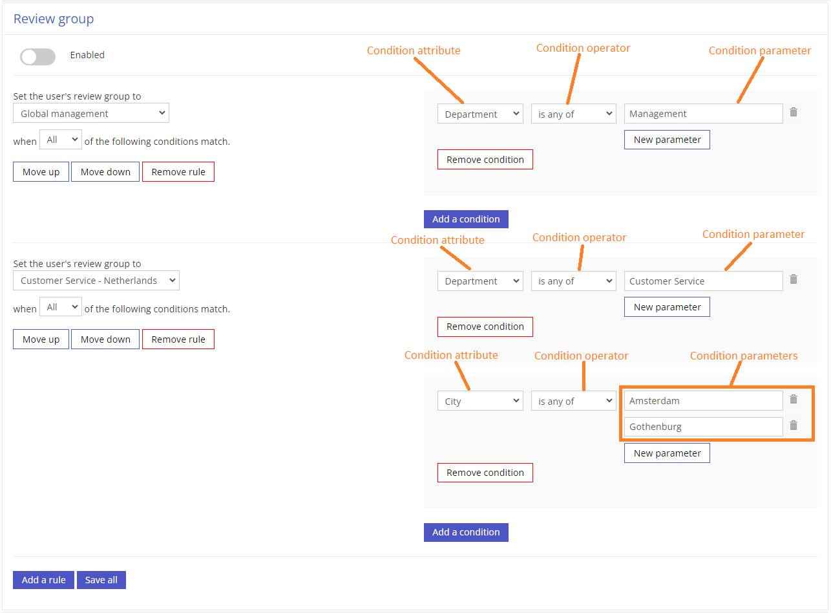Click Move up for Global management rule

[x=41, y=172]
